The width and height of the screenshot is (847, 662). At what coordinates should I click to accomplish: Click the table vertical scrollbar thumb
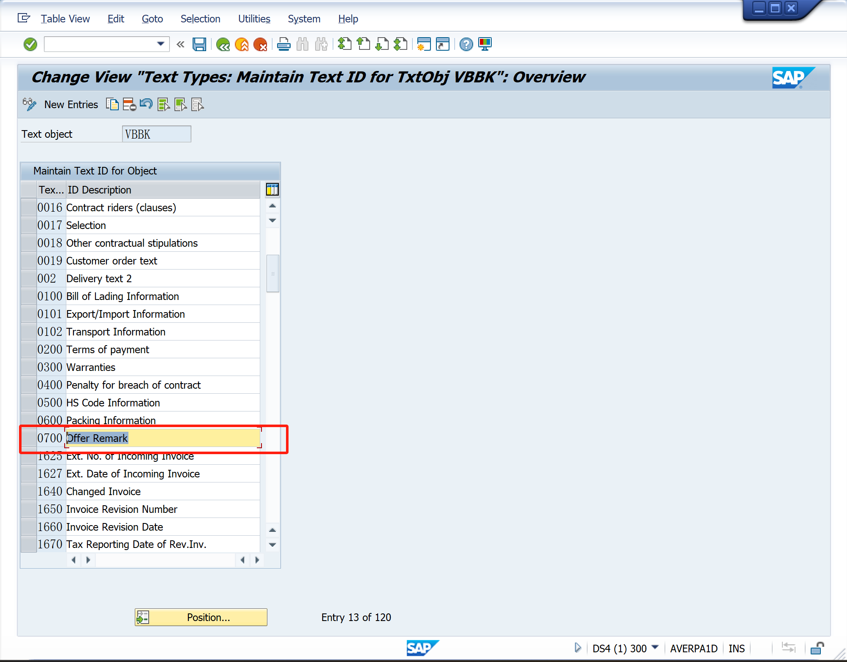[x=272, y=273]
